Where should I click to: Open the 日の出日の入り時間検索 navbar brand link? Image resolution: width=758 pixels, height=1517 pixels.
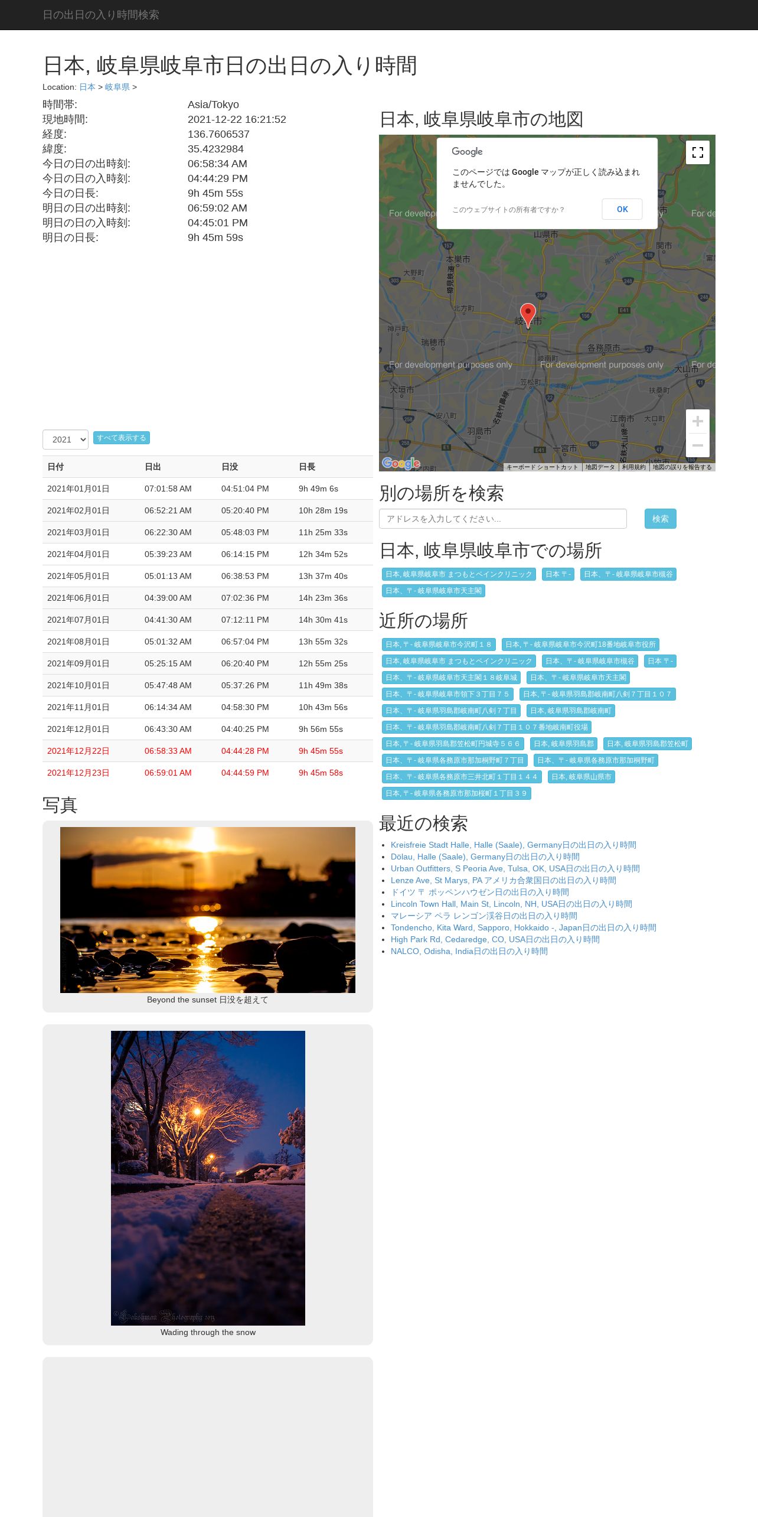click(101, 15)
